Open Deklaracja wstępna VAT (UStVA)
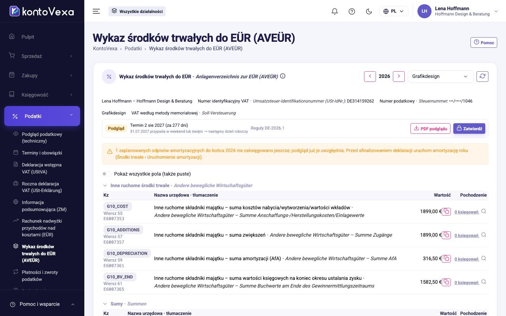The width and height of the screenshot is (506, 316). pos(41,168)
